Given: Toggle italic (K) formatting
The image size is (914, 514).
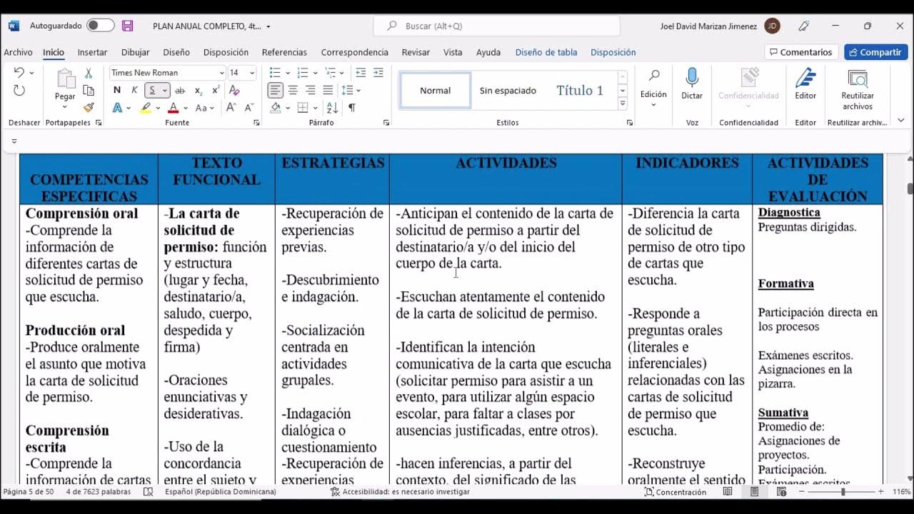Looking at the screenshot, I should (x=134, y=91).
